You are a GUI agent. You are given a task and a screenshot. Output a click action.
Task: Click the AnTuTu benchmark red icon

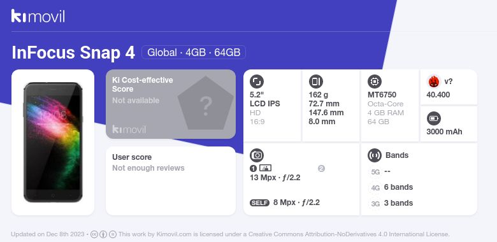434,82
